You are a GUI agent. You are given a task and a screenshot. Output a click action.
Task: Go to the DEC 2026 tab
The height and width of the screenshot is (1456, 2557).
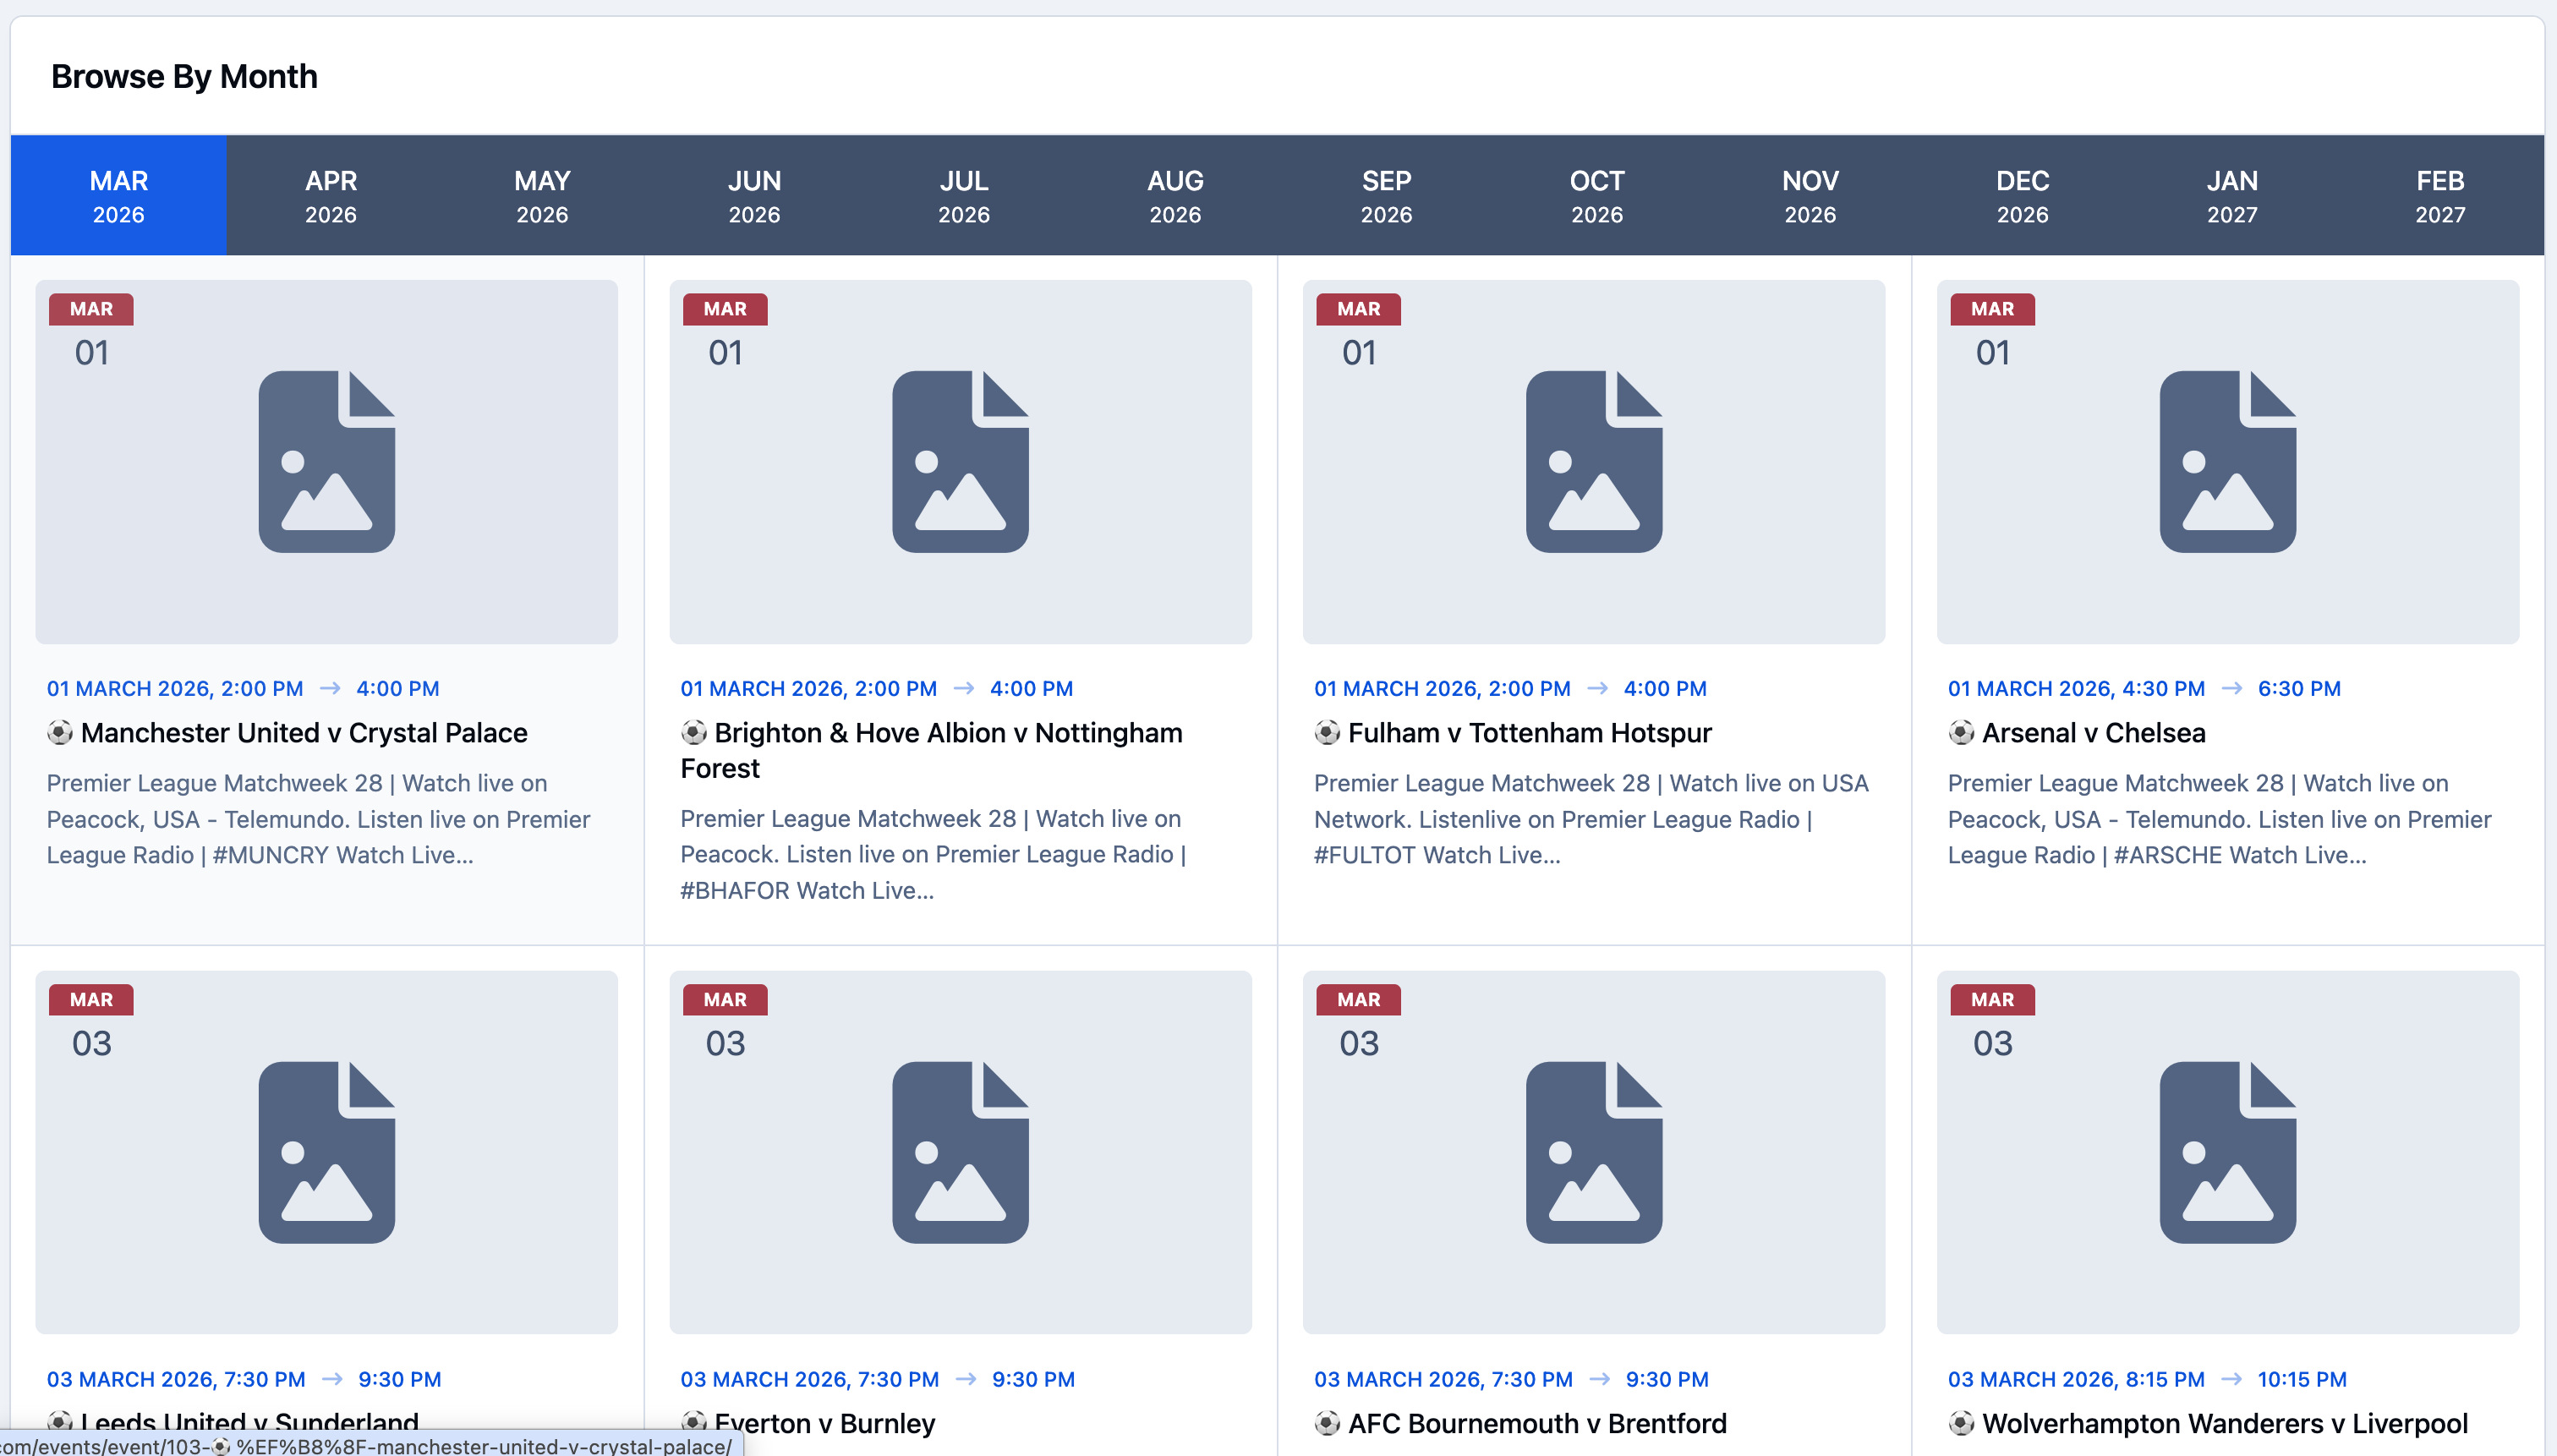point(2022,196)
